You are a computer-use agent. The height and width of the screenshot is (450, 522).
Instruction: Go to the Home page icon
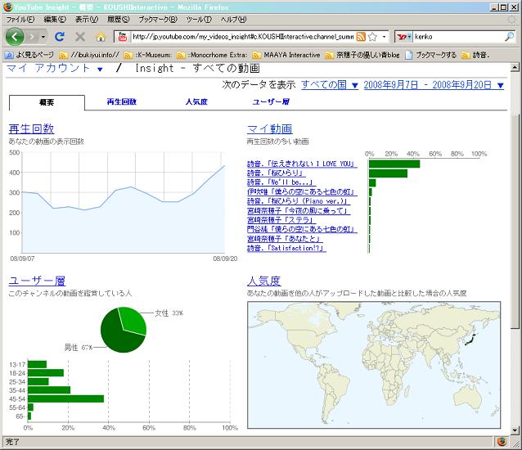[101, 37]
